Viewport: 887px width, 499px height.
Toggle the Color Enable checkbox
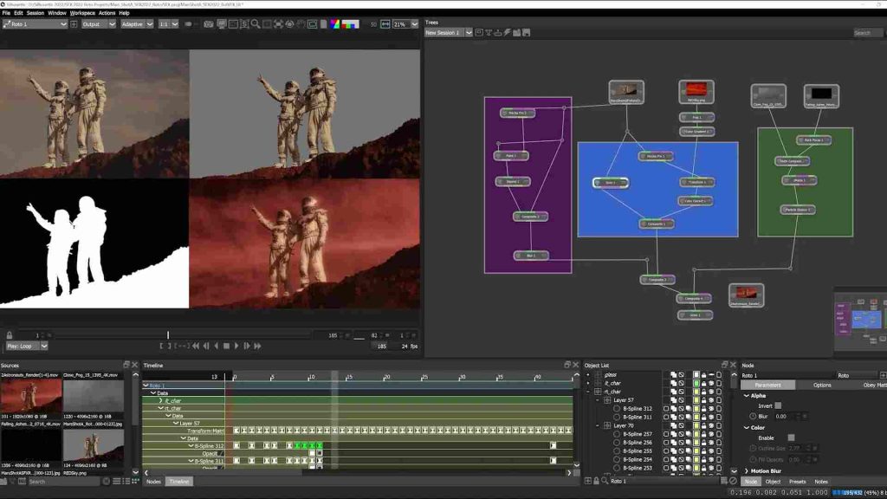pos(792,437)
